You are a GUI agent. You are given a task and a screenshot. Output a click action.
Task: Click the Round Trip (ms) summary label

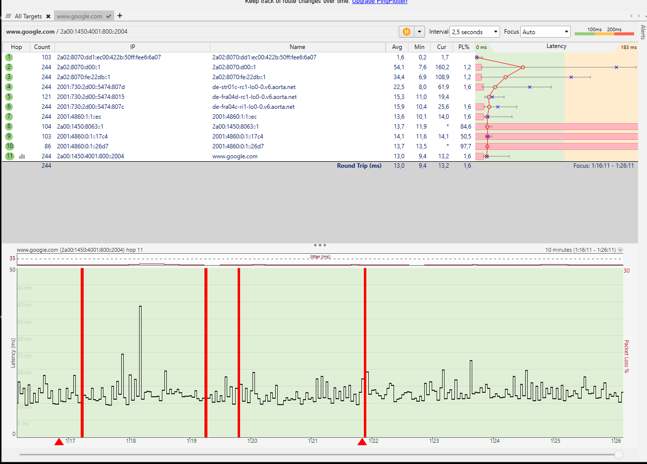click(359, 166)
